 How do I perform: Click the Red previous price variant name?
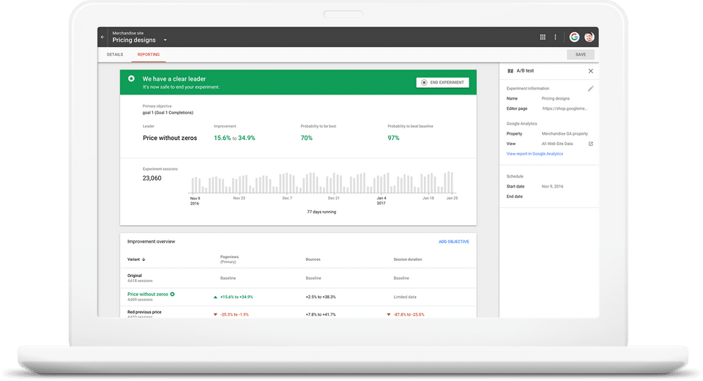(144, 312)
